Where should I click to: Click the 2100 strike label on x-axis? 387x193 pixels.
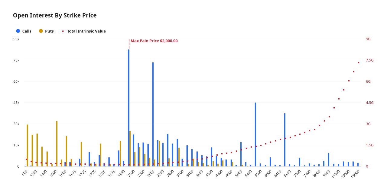(131, 173)
